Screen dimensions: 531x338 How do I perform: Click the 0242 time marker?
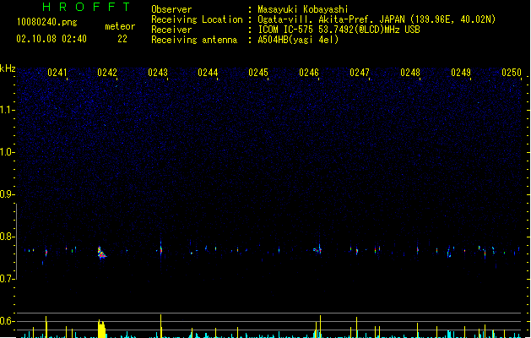(x=107, y=73)
